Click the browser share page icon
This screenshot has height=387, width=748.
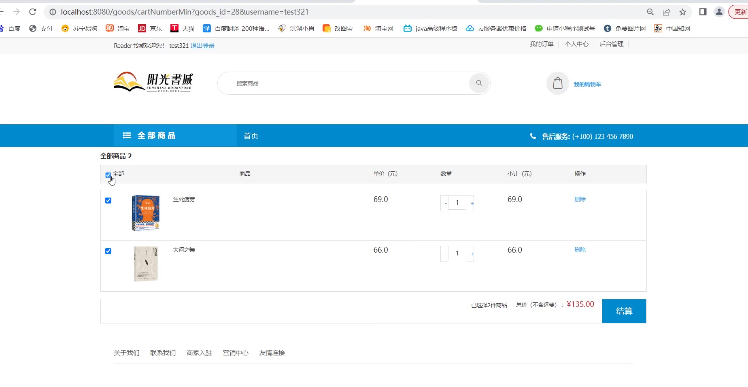click(667, 12)
